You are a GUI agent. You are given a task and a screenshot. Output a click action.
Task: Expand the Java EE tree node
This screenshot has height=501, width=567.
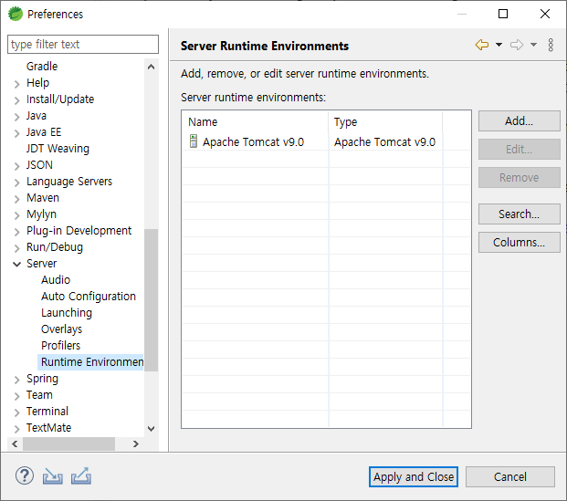pos(16,133)
